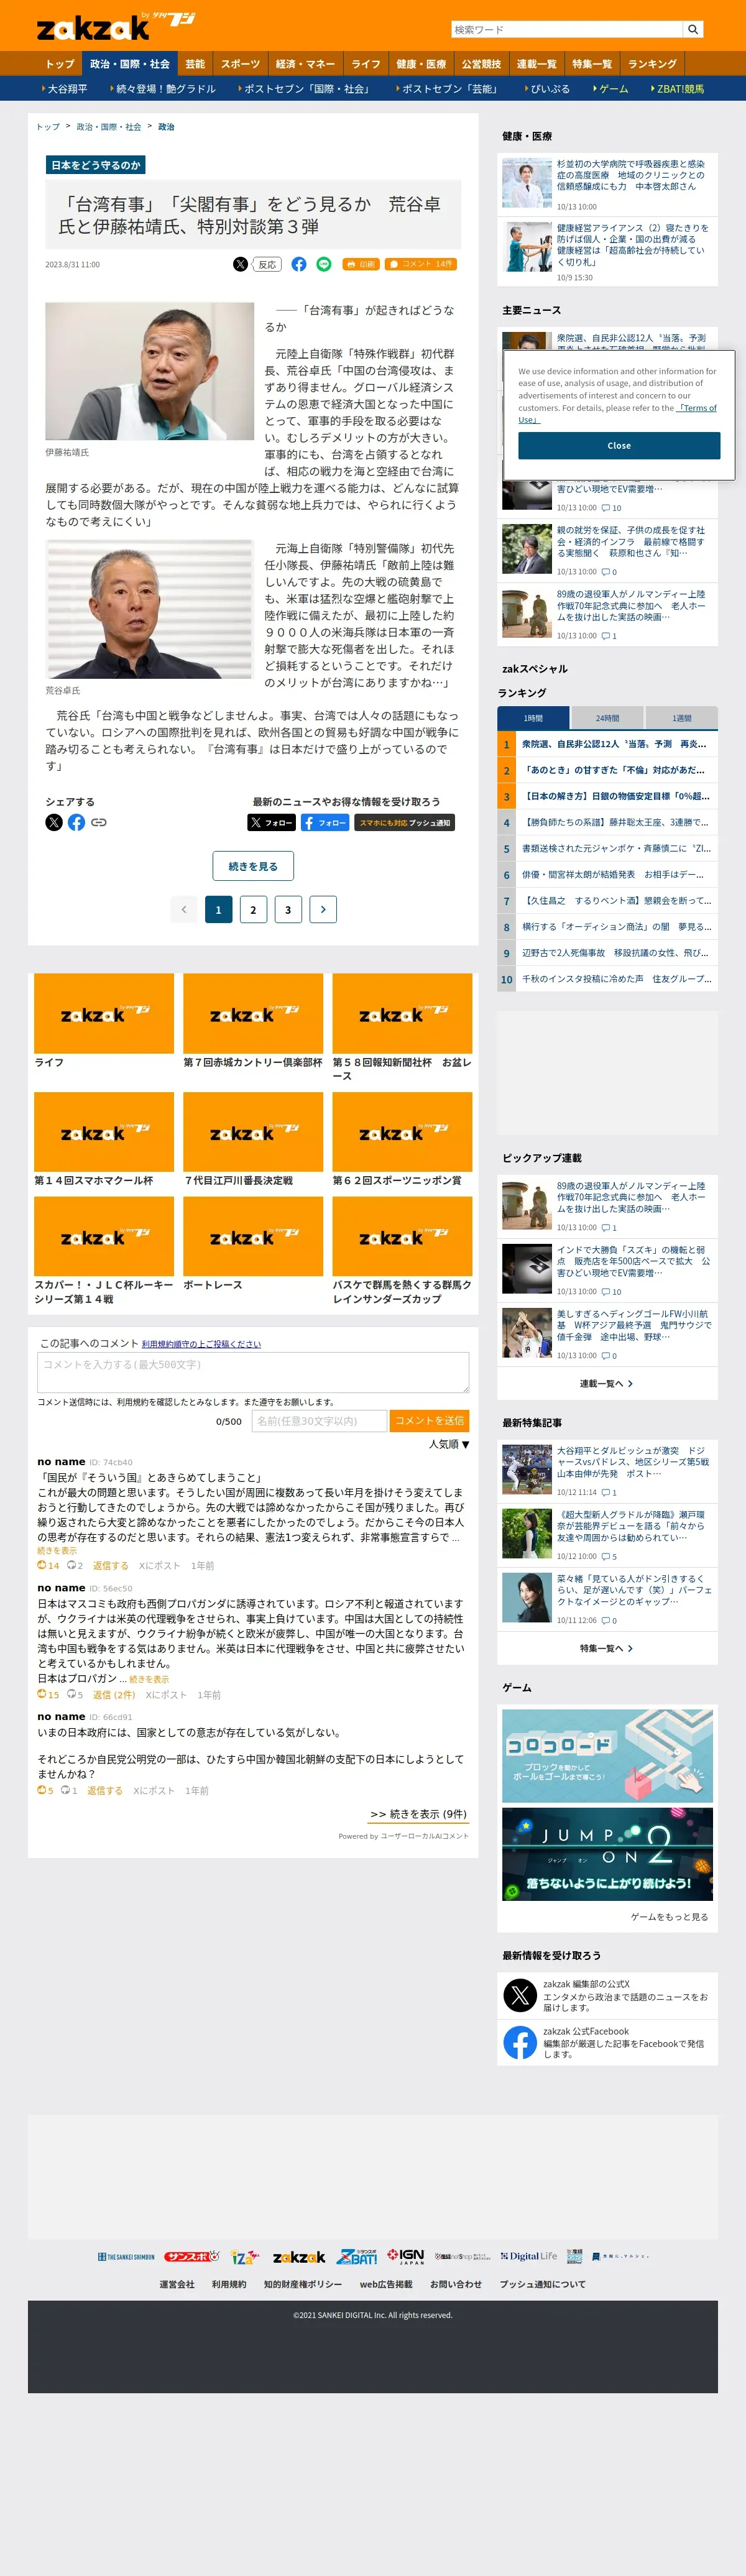Click the 反応 reaction button
746x2576 pixels.
tap(267, 264)
